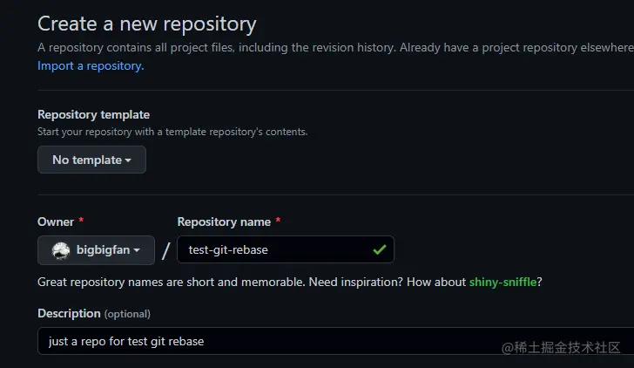
Task: Use the shiny-sniffle name suggestion
Action: pyautogui.click(x=502, y=282)
